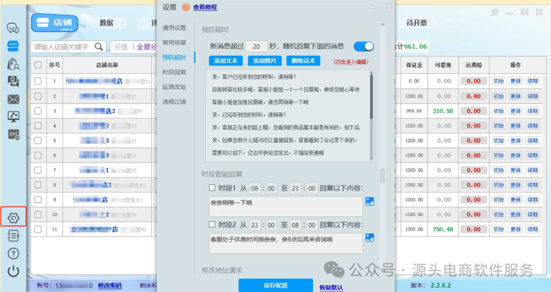The width and height of the screenshot is (551, 292).
Task: Tick the select-all checkbox in table header
Action: tap(38, 65)
